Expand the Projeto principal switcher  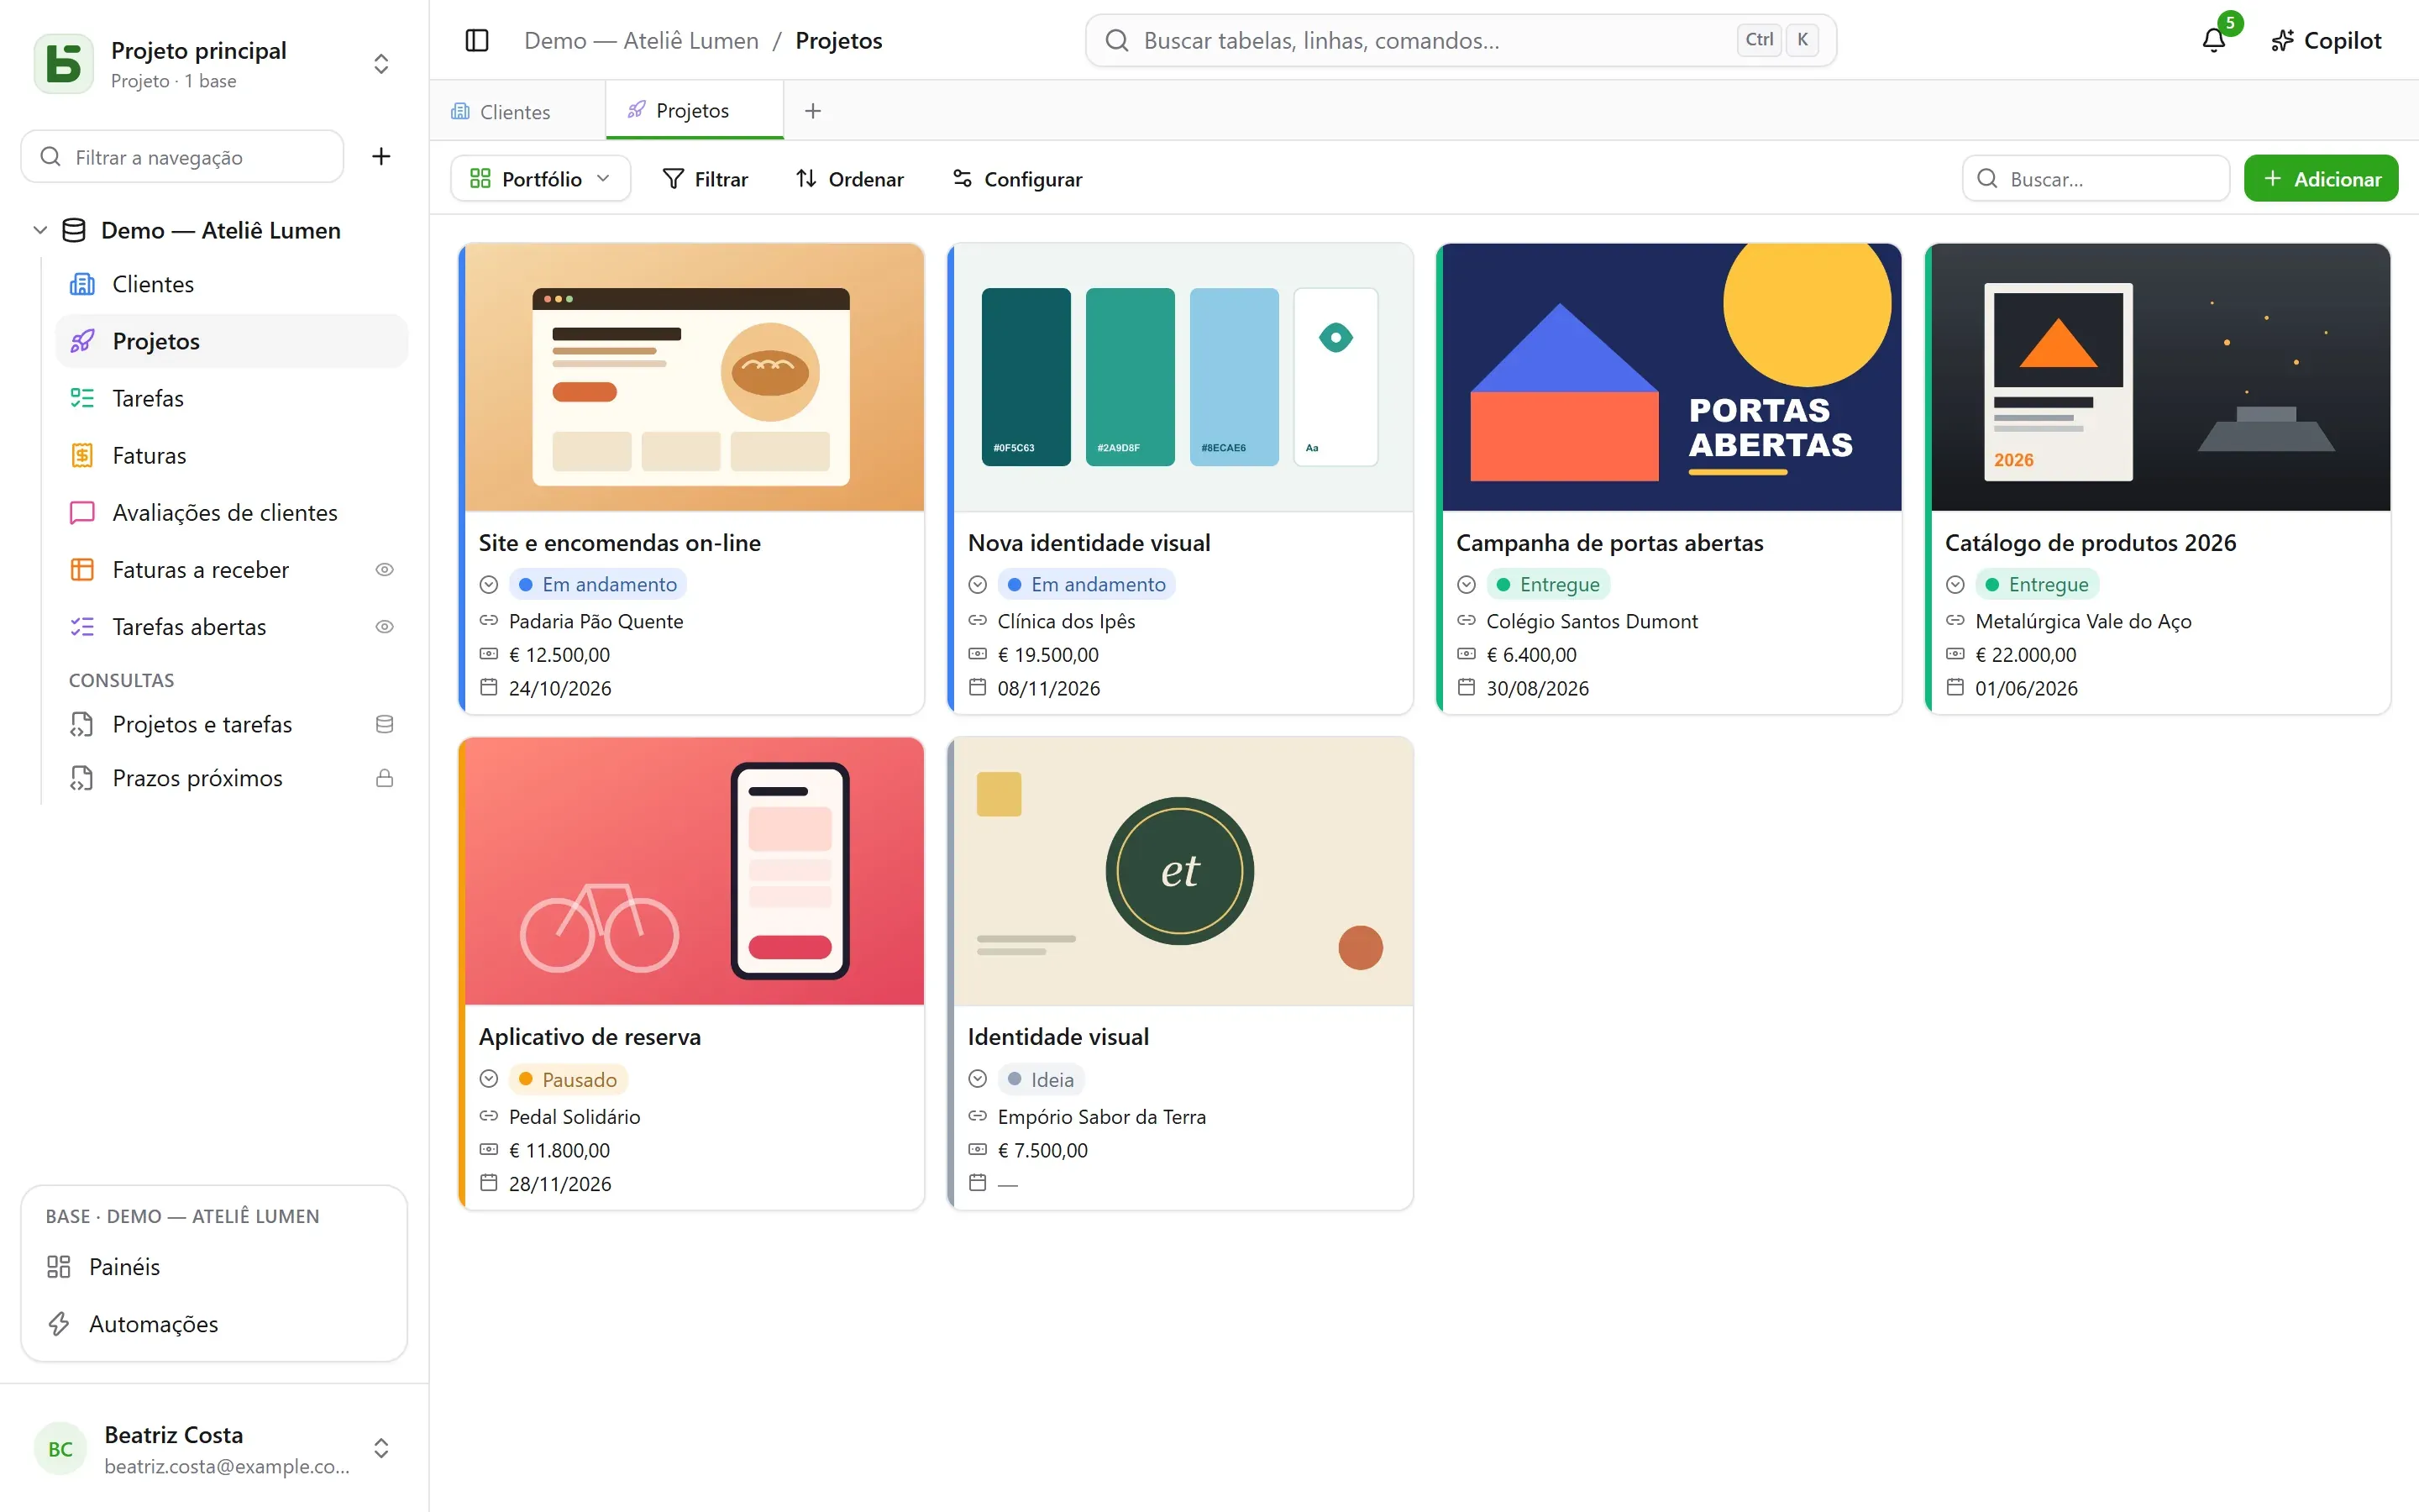pyautogui.click(x=380, y=64)
